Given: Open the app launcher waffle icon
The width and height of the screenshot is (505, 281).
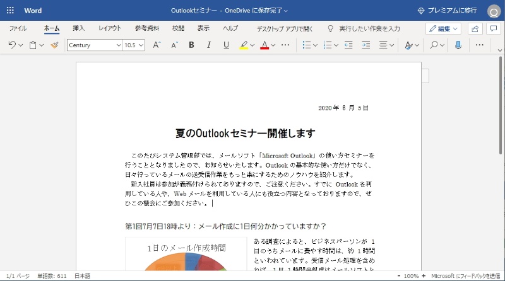Looking at the screenshot, I should (x=9, y=11).
